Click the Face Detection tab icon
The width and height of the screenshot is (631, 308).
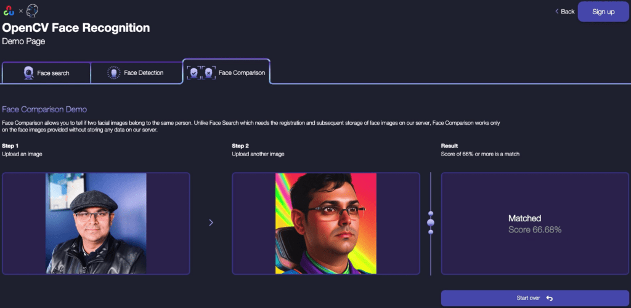click(x=114, y=73)
